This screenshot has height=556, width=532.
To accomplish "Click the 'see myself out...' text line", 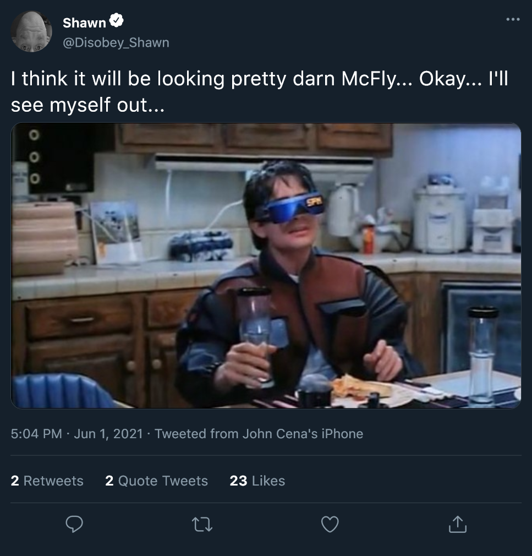I will click(87, 105).
